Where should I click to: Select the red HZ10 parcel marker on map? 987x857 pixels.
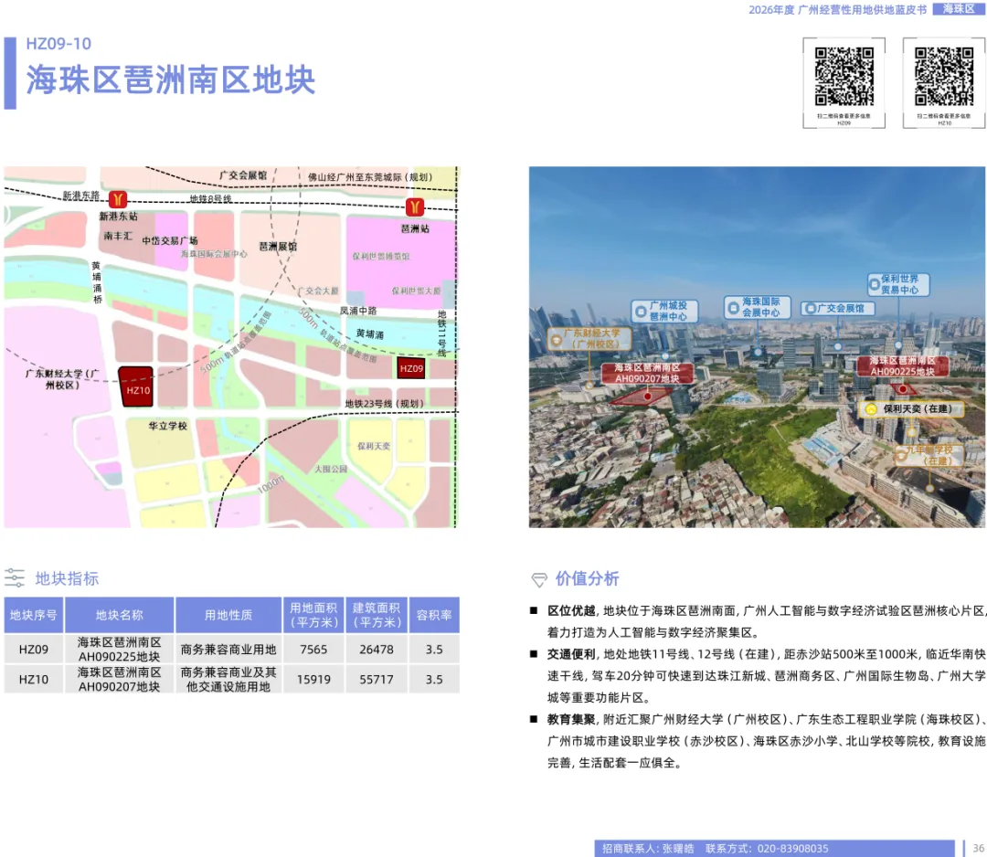pyautogui.click(x=136, y=386)
